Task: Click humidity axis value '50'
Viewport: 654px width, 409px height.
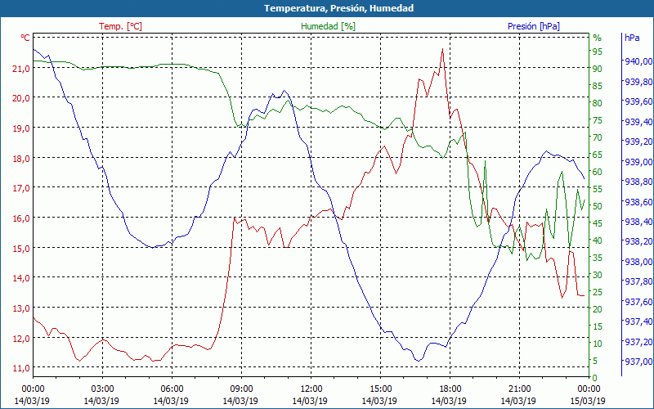Action: pos(598,206)
